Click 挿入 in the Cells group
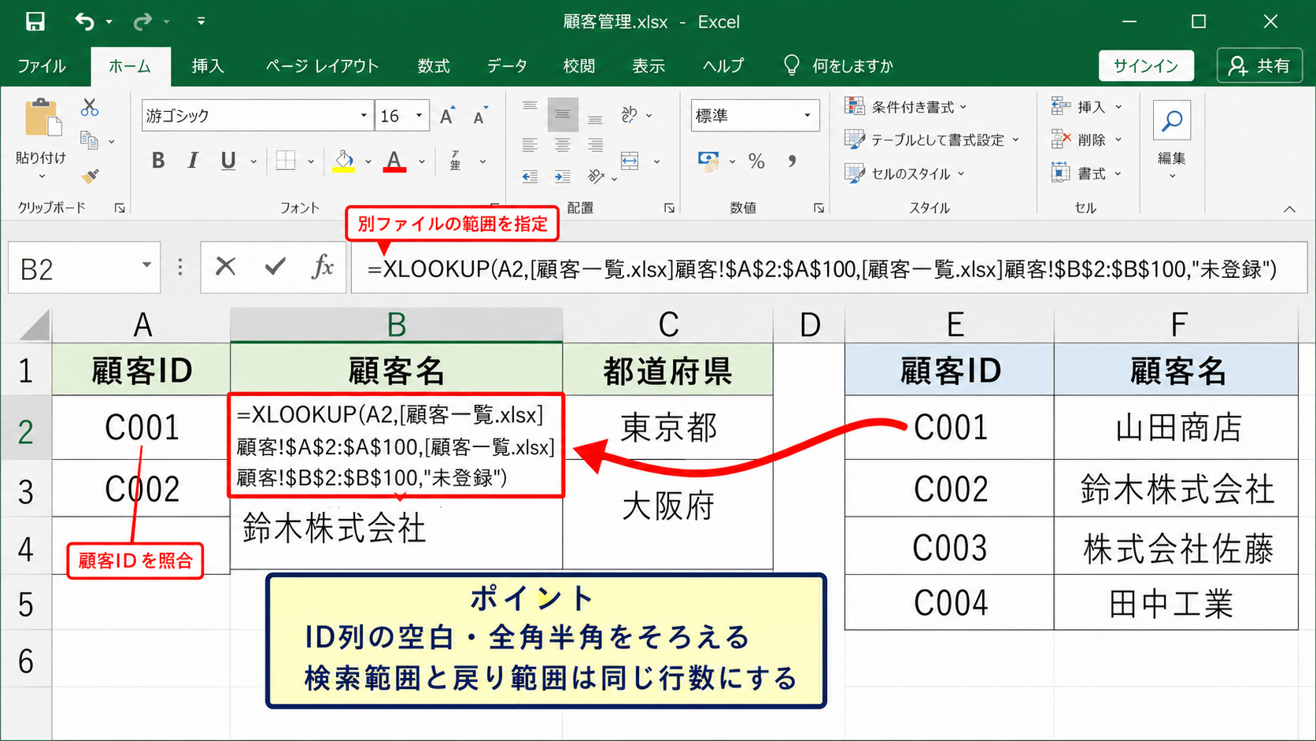The width and height of the screenshot is (1316, 741). (x=1087, y=106)
